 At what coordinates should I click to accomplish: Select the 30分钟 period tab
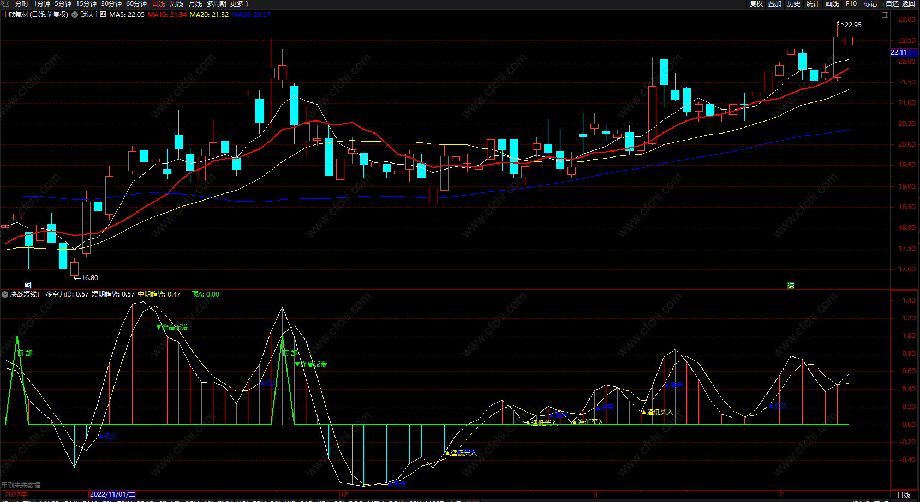pos(111,4)
